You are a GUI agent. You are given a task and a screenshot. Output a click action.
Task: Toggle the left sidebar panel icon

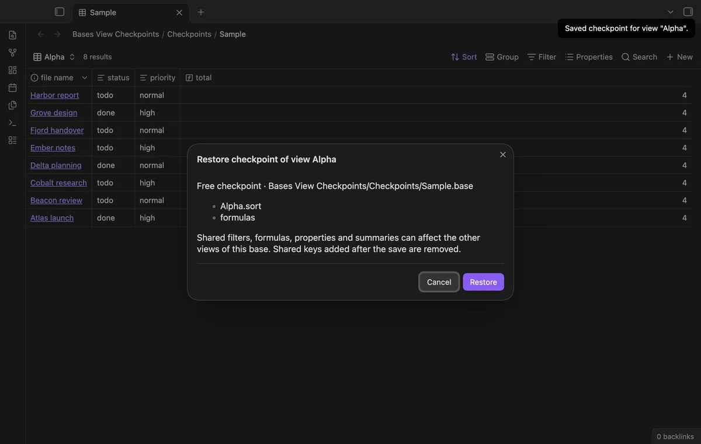60,12
